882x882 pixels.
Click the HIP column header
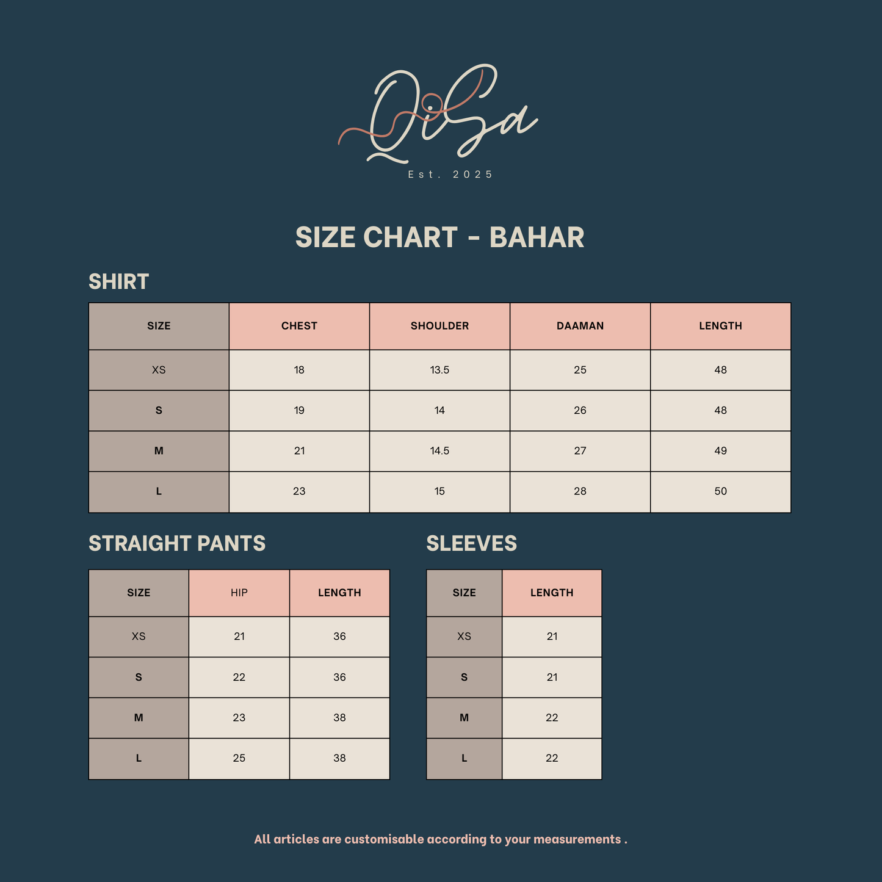[x=239, y=593]
